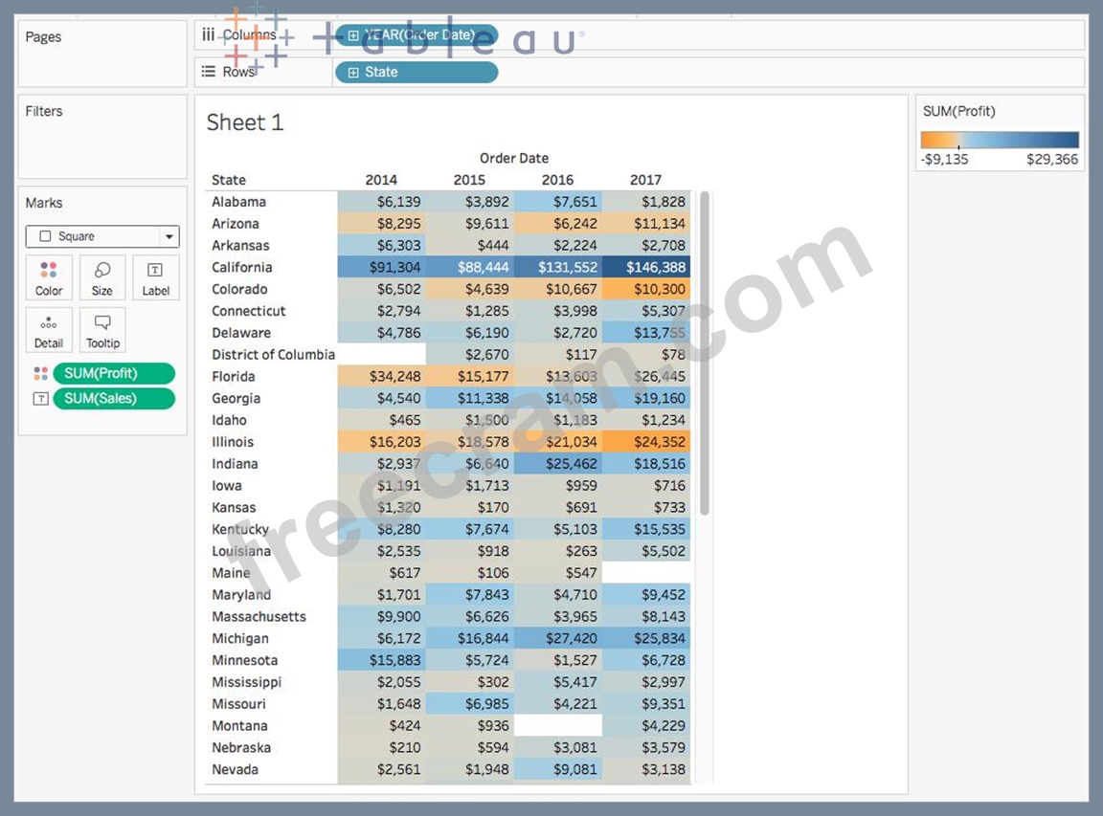Select the SUM(Profit) pill in Marks
Screen dimensions: 1103x816
[x=114, y=373]
